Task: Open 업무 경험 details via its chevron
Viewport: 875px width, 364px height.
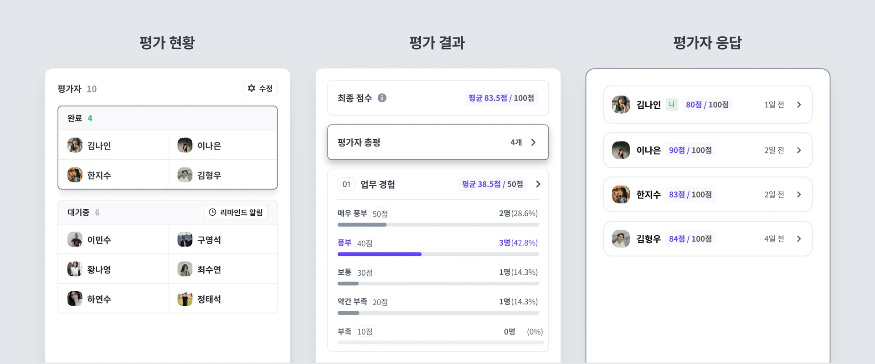Action: pos(538,184)
